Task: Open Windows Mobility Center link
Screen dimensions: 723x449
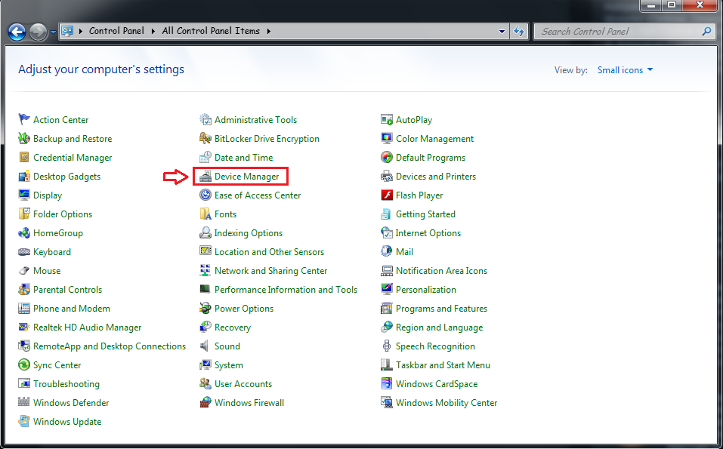Action: coord(446,403)
